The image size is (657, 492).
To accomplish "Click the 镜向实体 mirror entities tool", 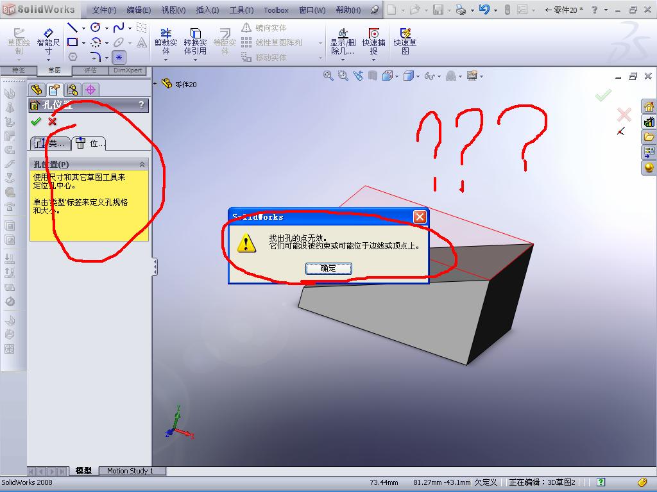I will click(264, 28).
